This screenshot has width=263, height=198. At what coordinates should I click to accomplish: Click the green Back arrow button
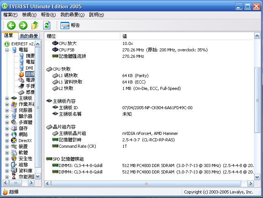point(11,25)
